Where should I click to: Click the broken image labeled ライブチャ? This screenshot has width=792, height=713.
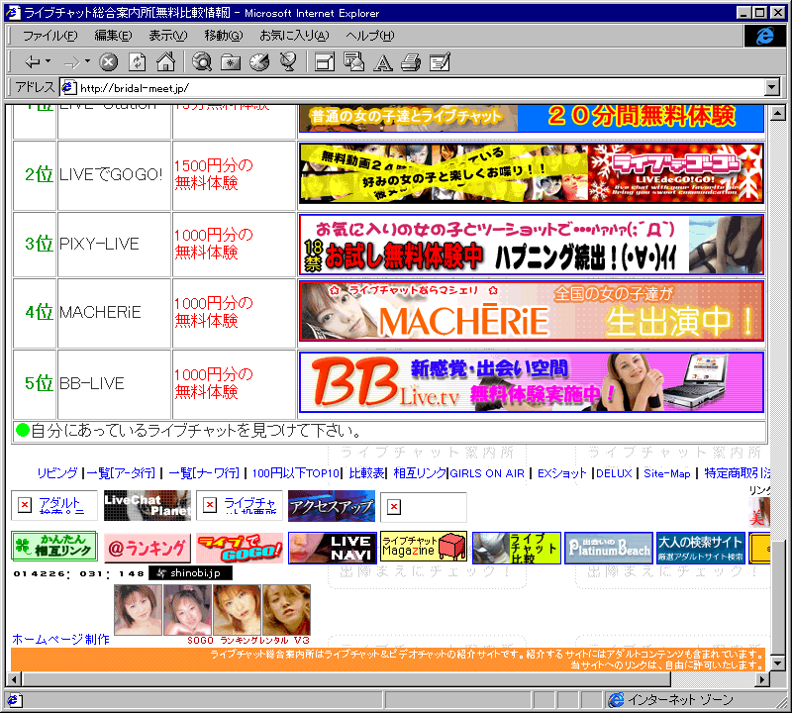pos(240,505)
